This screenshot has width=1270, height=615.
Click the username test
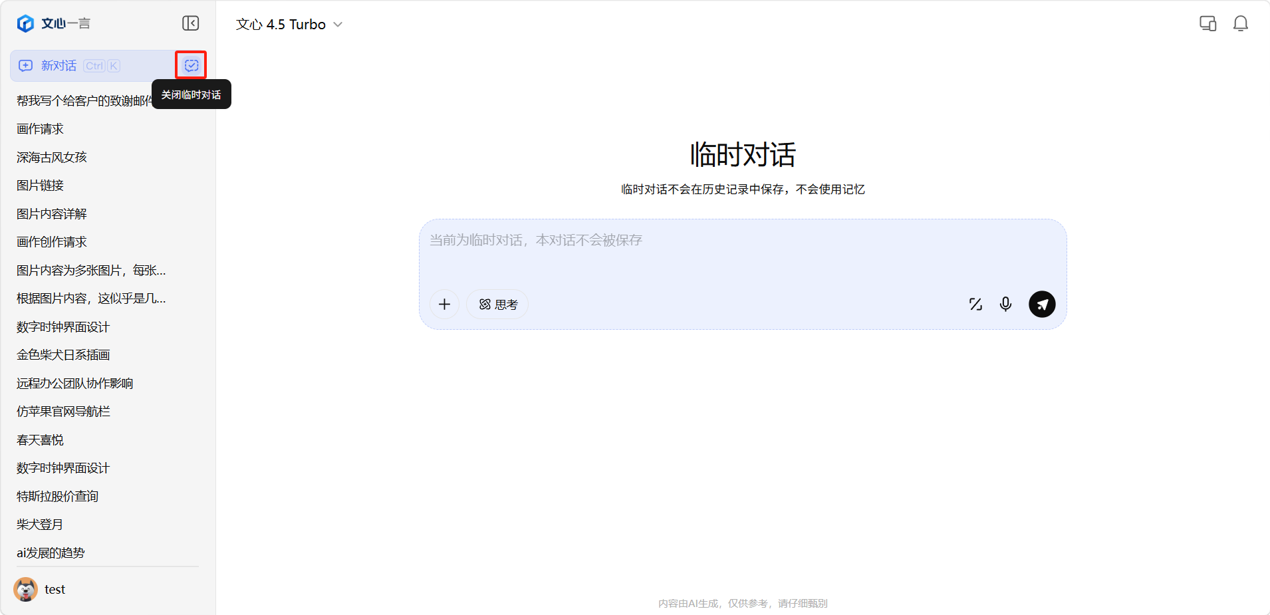[x=55, y=590]
